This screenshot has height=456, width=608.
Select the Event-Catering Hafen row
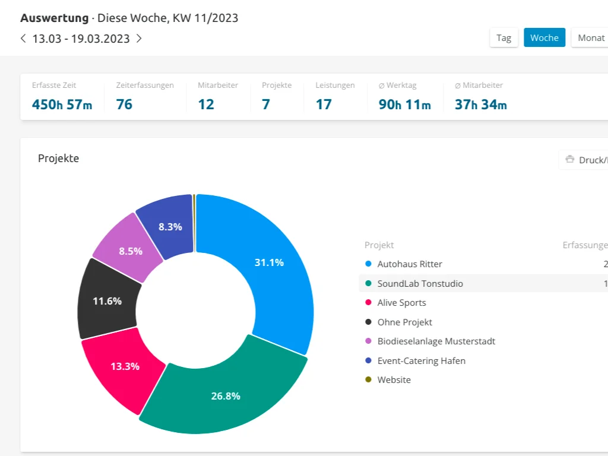(x=483, y=360)
